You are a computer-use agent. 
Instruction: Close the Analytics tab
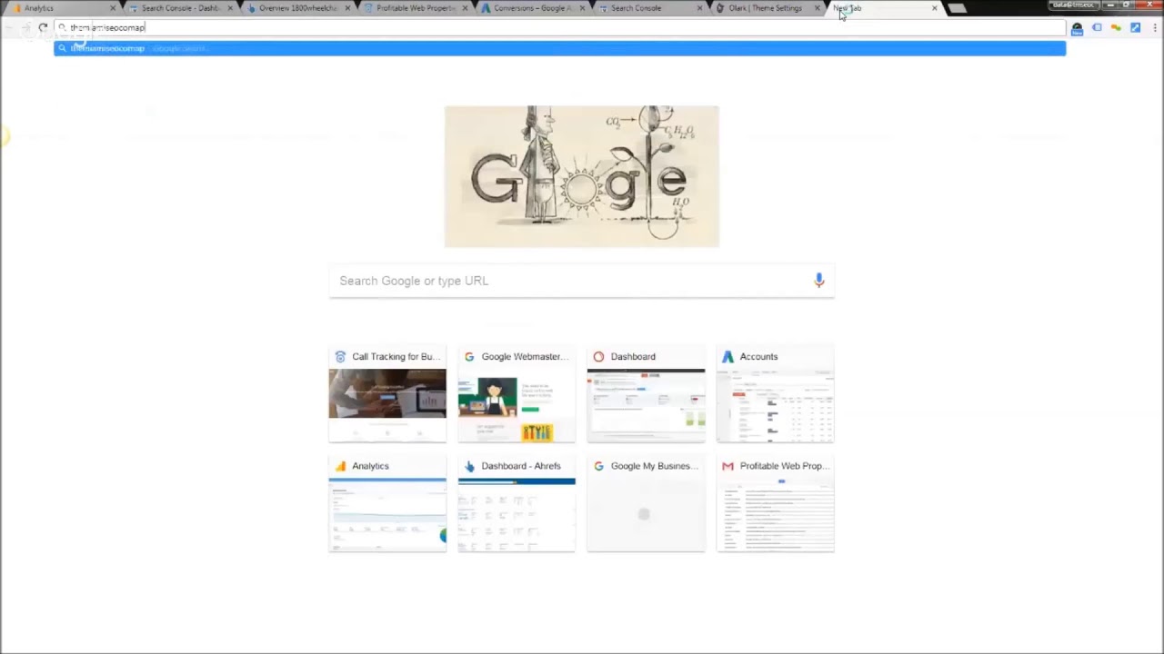[x=113, y=8]
